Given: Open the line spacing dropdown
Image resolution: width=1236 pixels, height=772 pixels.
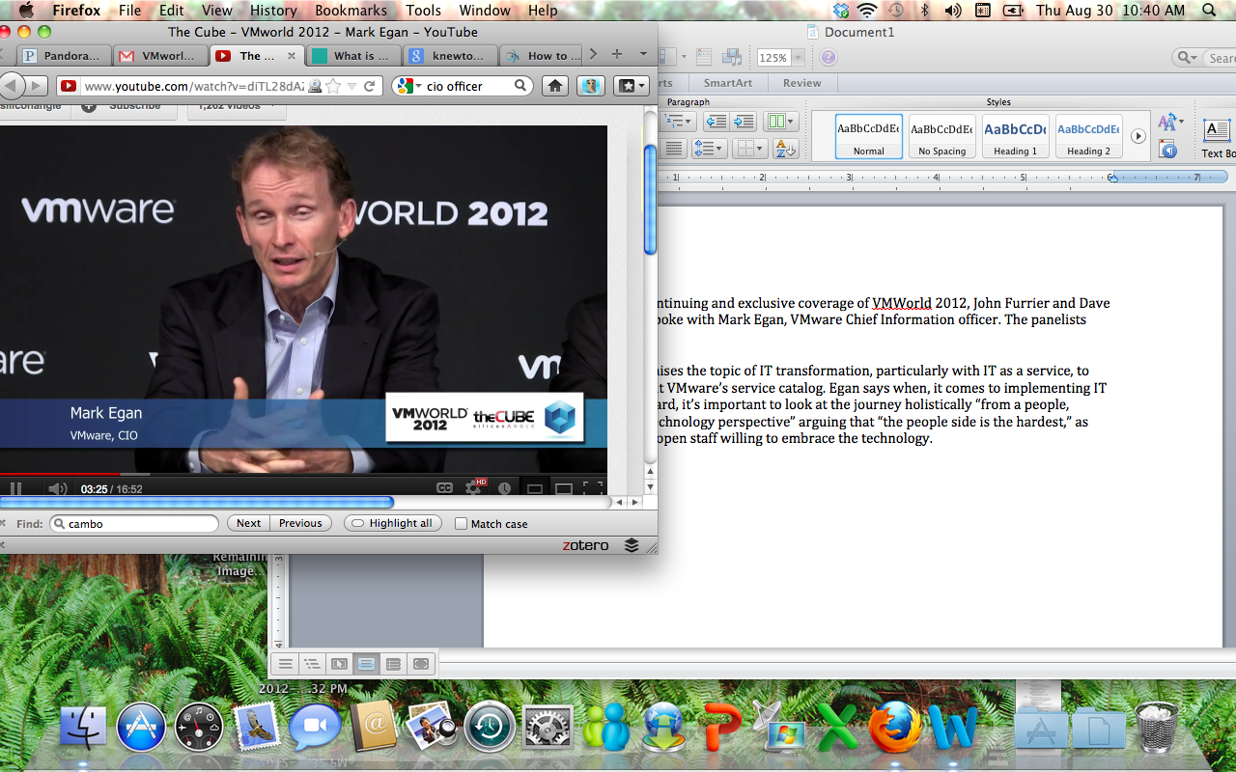Looking at the screenshot, I should coord(710,149).
